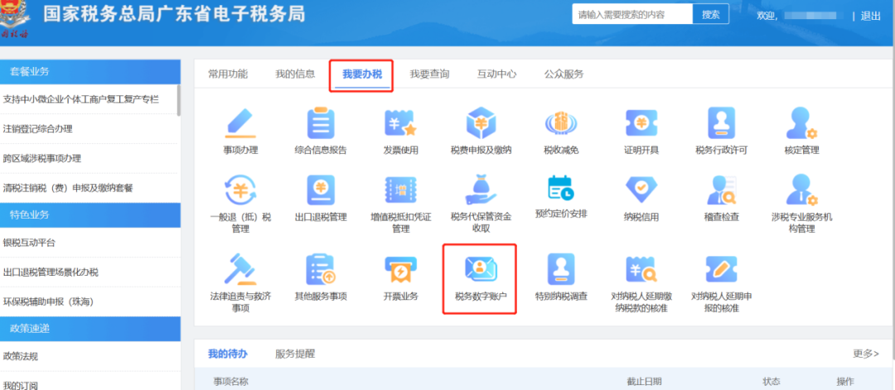Open the 涉税专业服务机构管理 icon
The image size is (895, 390).
(801, 191)
